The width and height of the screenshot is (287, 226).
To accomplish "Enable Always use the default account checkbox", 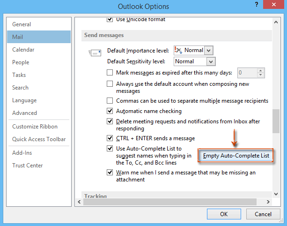I will point(110,84).
